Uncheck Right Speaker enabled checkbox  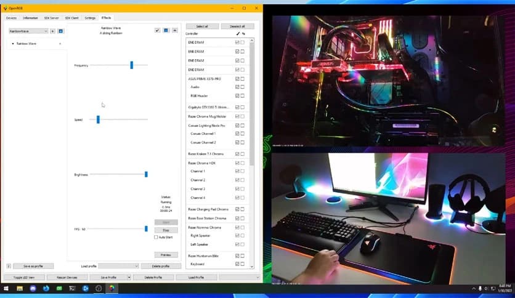tap(237, 236)
